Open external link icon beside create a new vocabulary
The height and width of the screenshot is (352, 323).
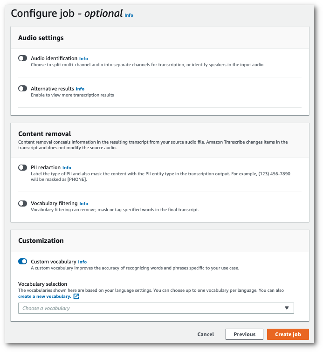pyautogui.click(x=76, y=297)
